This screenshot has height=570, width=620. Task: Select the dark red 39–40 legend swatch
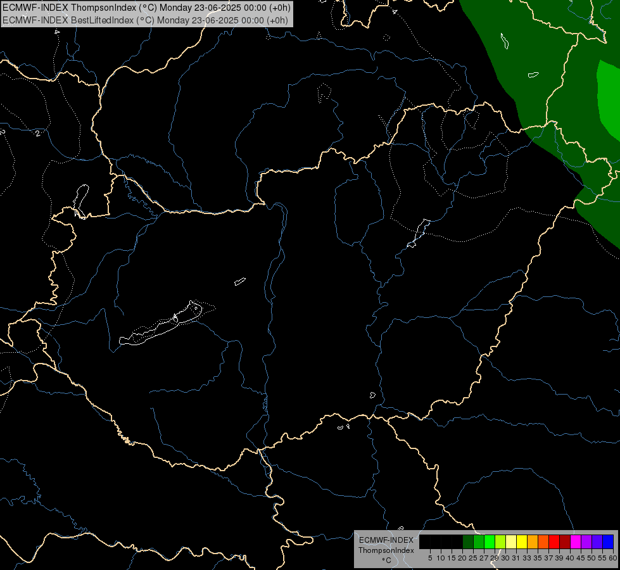click(x=565, y=541)
